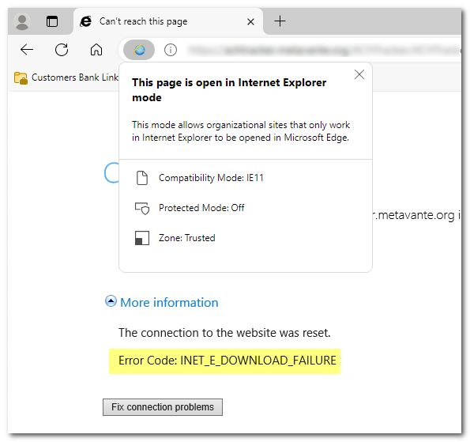
Task: Click the blurred URL address field
Action: tap(324, 50)
